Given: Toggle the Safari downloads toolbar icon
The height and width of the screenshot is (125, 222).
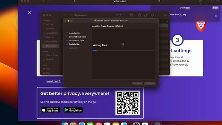Looking at the screenshot, I should click(x=200, y=1).
